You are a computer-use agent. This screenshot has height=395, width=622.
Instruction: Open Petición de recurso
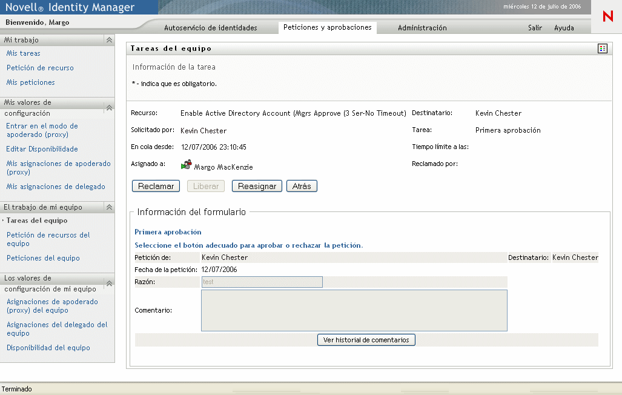click(x=40, y=68)
